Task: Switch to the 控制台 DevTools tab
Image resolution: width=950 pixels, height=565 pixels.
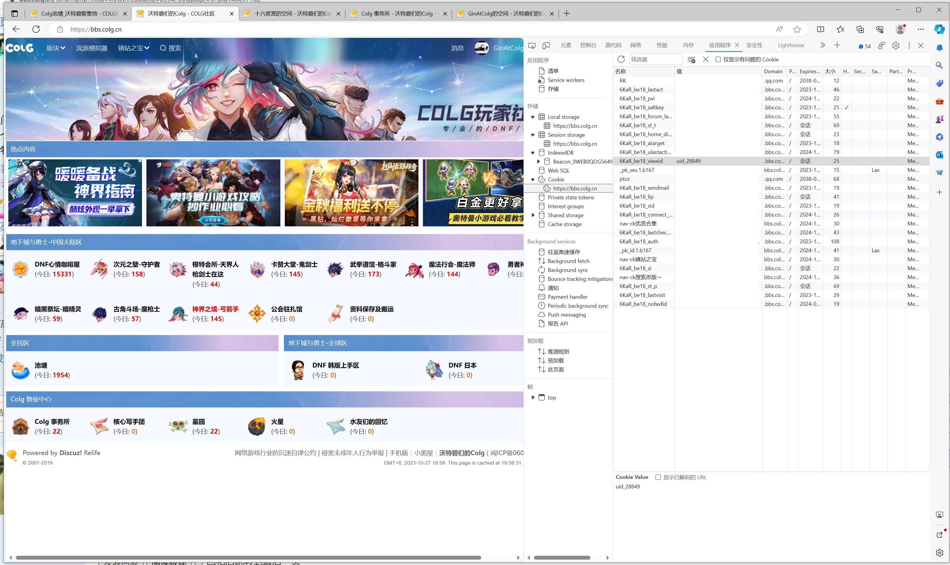Action: pos(588,45)
